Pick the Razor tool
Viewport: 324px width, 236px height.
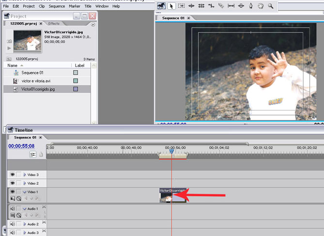pos(221,6)
